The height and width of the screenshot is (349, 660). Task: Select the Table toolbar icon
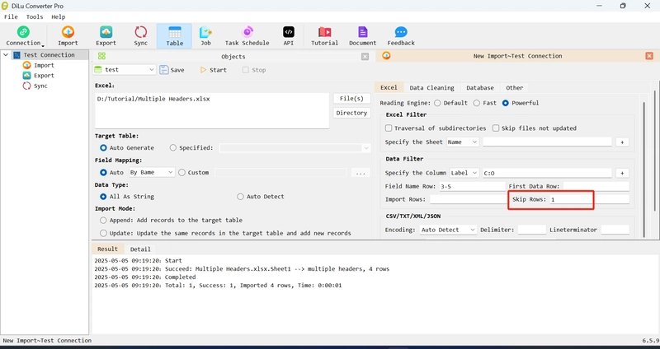(174, 35)
